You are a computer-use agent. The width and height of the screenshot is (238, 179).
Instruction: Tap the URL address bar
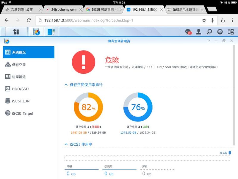tap(119, 20)
